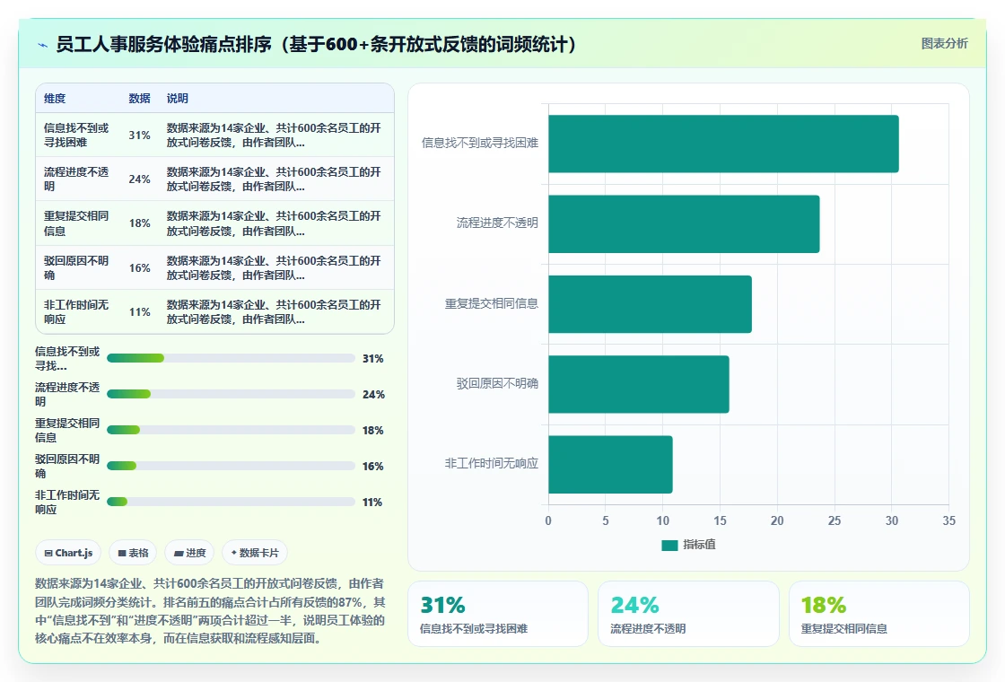Screen dimensions: 1005x682
Task: Click the 11% cell in the table
Action: (x=139, y=312)
